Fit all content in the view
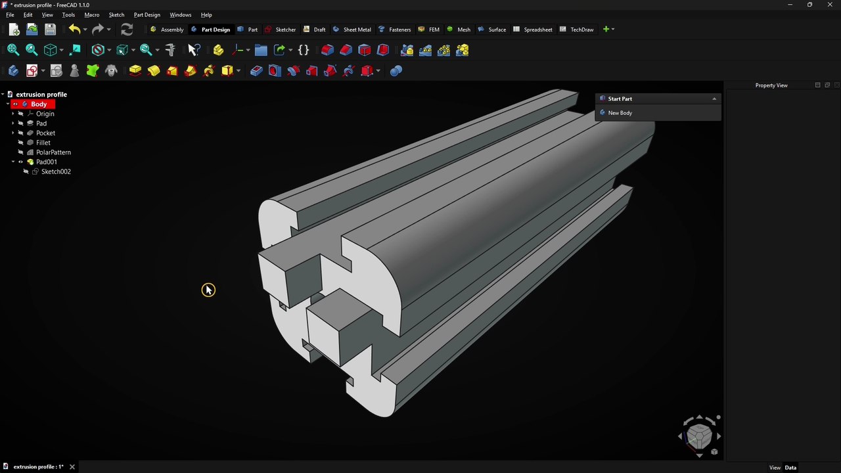The width and height of the screenshot is (841, 473). tap(13, 50)
